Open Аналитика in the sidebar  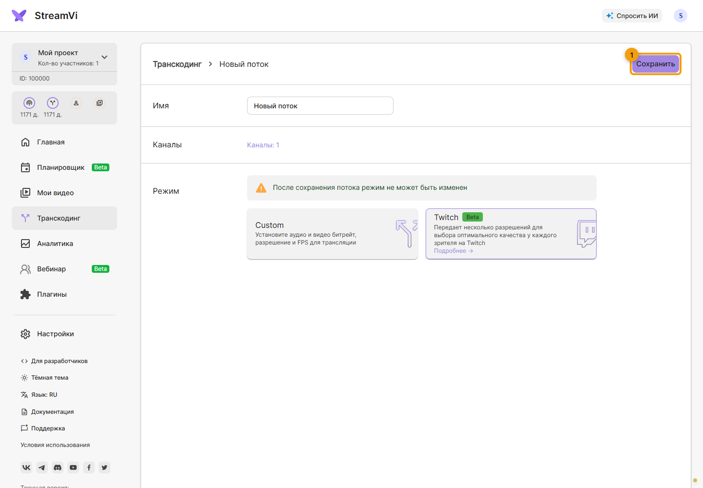click(64, 244)
